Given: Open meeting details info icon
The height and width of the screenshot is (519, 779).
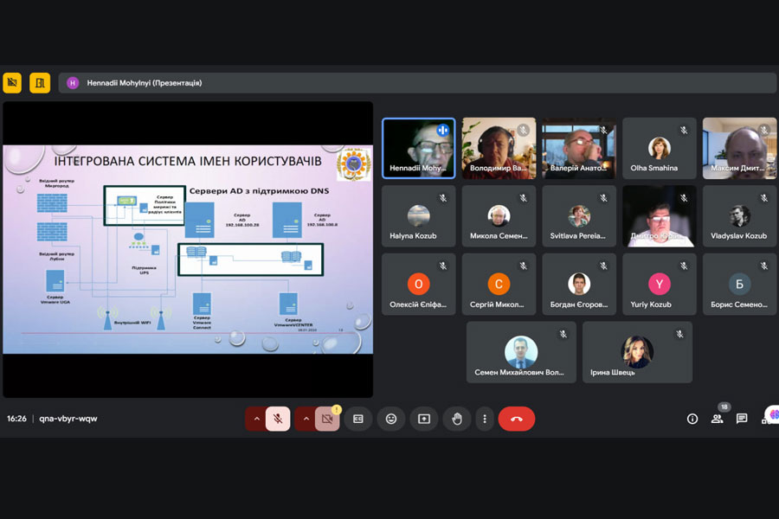Looking at the screenshot, I should point(692,419).
